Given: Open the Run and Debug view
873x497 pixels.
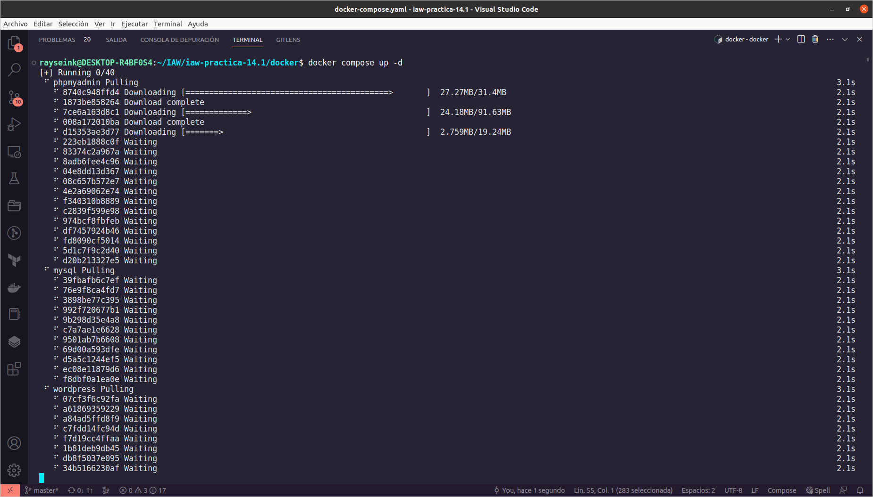Looking at the screenshot, I should pos(14,124).
